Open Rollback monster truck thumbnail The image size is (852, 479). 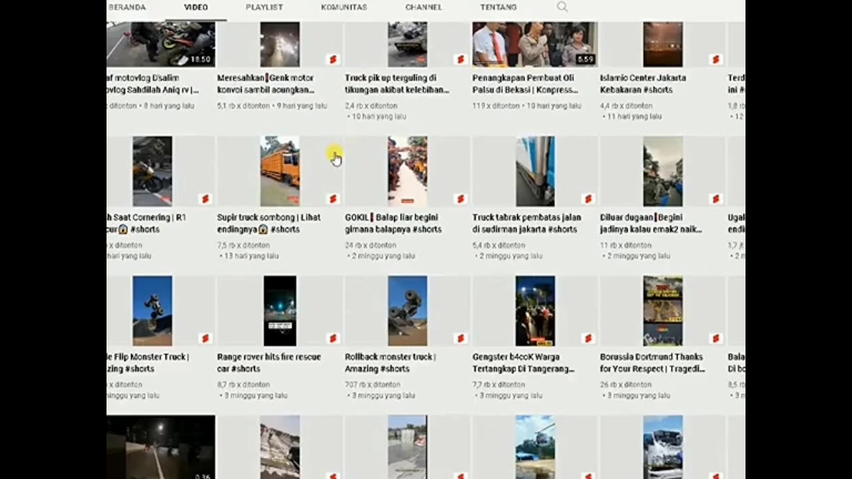407,311
